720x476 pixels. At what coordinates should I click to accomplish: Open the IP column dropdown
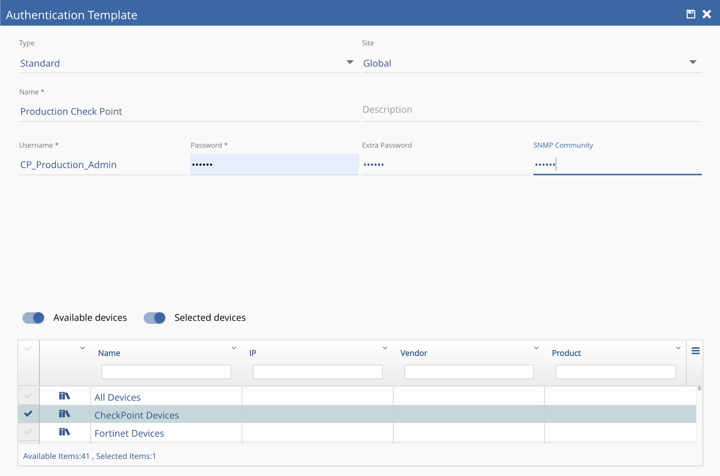tap(385, 348)
